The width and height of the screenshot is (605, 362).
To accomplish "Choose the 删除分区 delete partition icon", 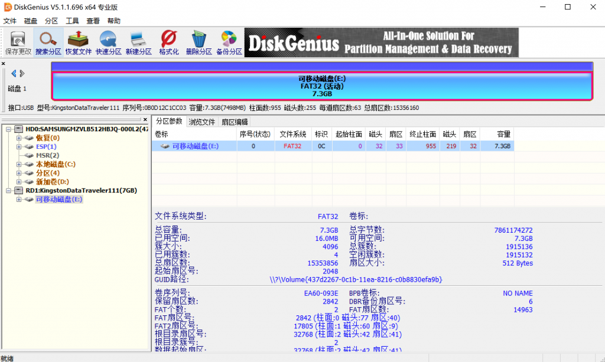I will pos(199,43).
